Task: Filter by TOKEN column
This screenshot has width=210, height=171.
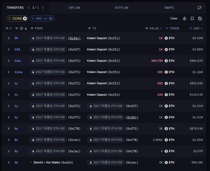Action: (x=167, y=28)
